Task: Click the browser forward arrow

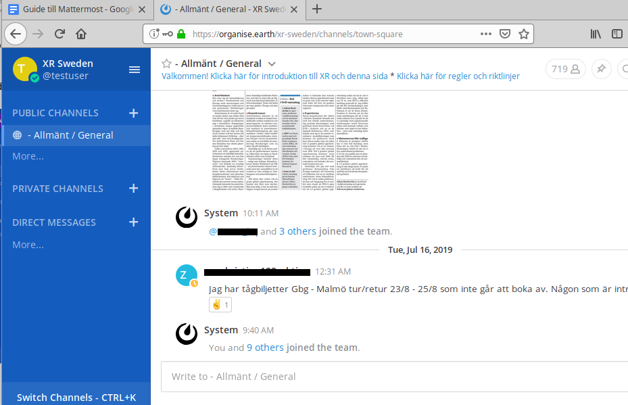Action: pos(38,34)
